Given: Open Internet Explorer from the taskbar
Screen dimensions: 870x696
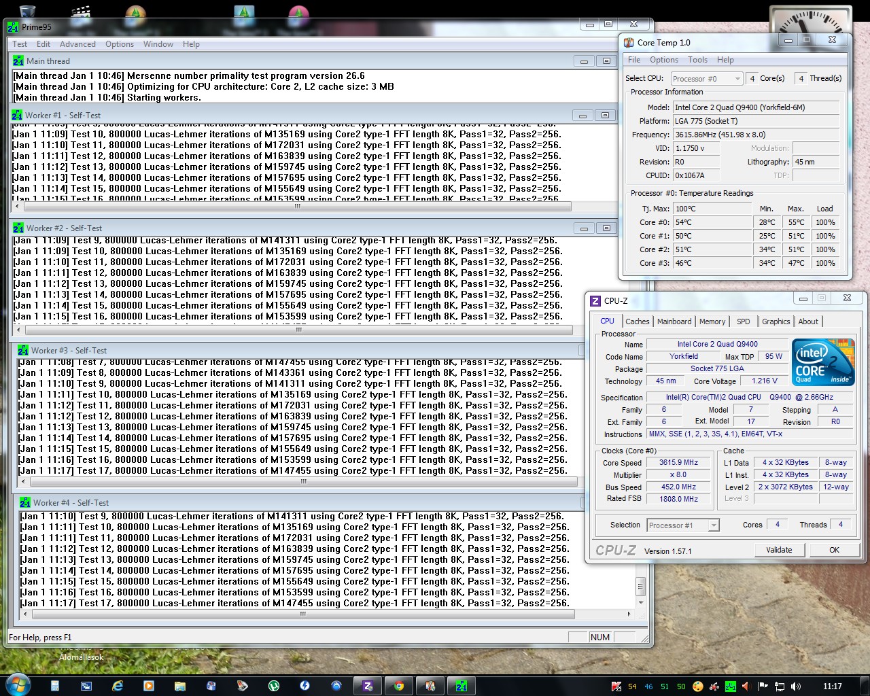Looking at the screenshot, I should (118, 686).
